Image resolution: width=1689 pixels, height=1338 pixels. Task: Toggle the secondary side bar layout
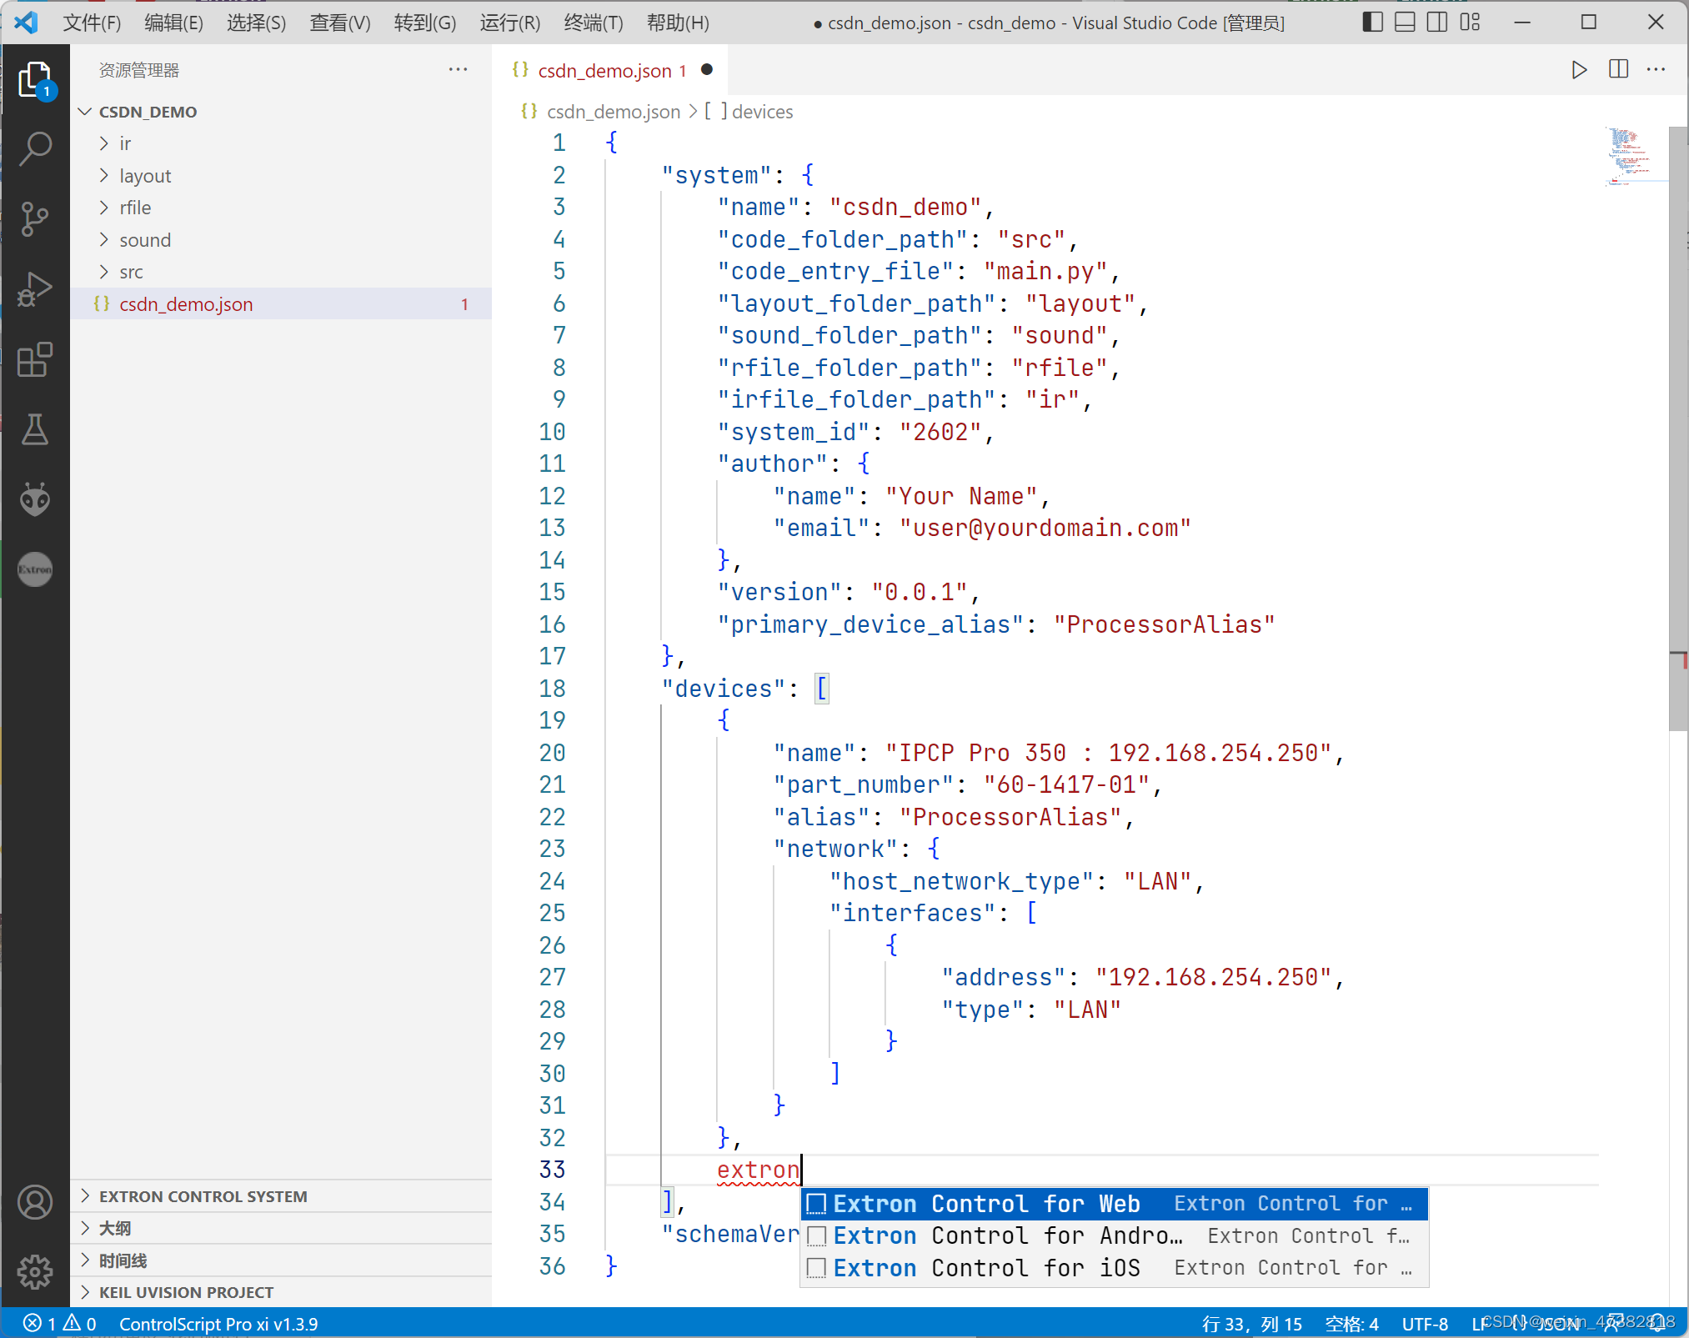coord(1437,23)
